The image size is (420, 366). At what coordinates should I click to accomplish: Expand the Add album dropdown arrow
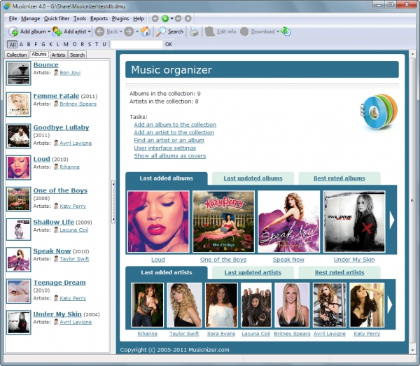[49, 31]
